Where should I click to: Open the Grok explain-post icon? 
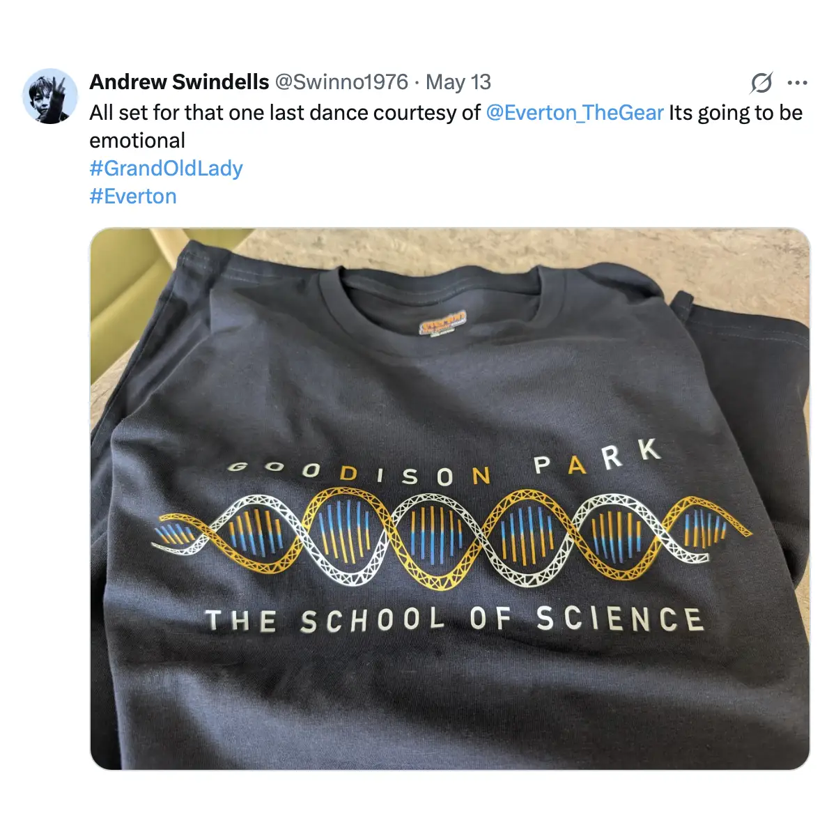761,83
